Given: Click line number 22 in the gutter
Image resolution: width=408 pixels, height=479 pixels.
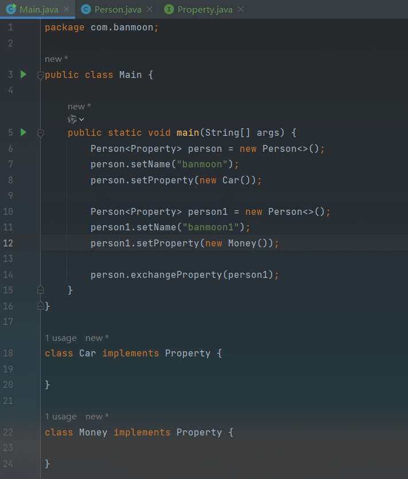Looking at the screenshot, I should click(x=8, y=432).
